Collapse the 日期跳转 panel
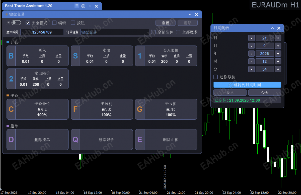301x195 pixels. coord(272,28)
